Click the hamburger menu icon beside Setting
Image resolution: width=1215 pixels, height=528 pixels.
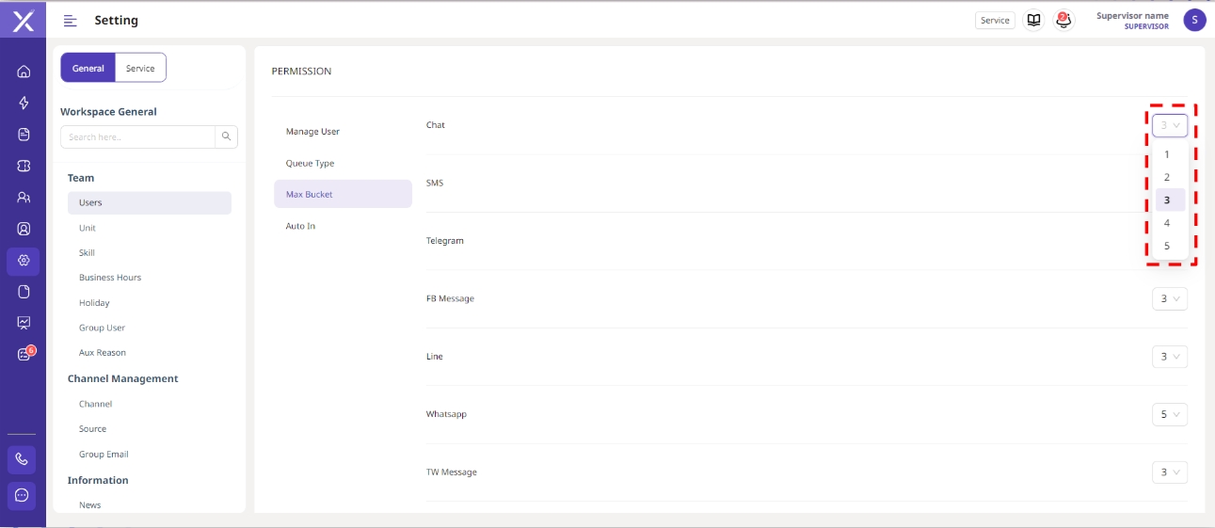71,21
